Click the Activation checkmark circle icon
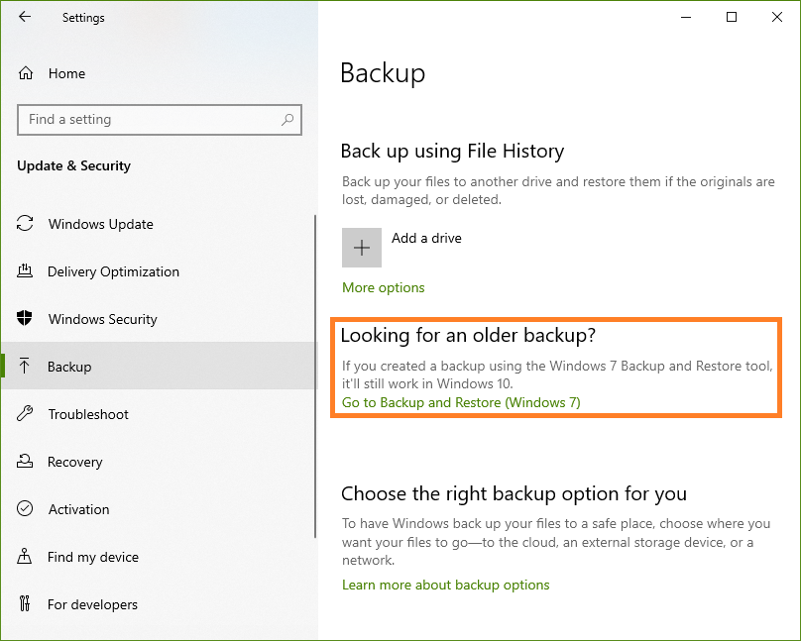The height and width of the screenshot is (641, 801). 25,509
